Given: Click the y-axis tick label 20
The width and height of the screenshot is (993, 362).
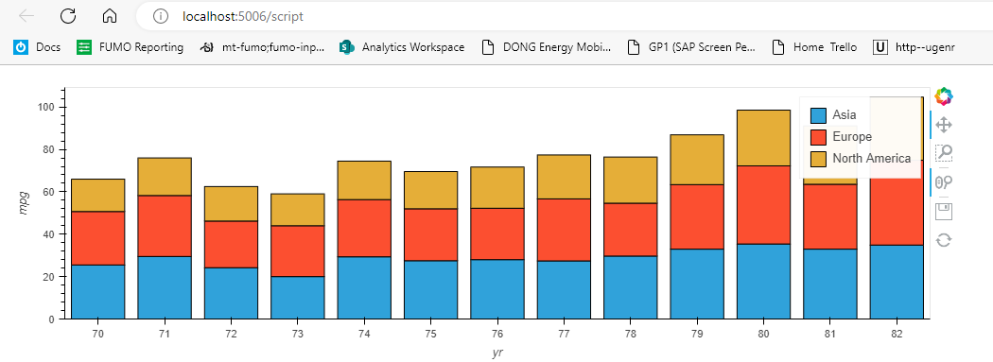Looking at the screenshot, I should (x=50, y=277).
